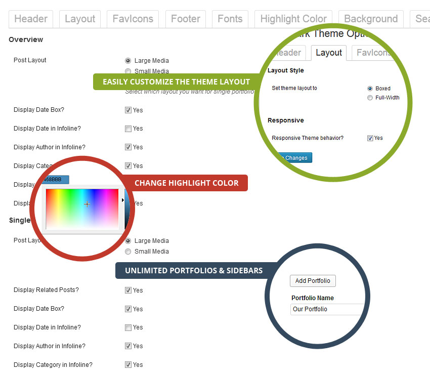Click the crosshair marker in color picker
The height and width of the screenshot is (375, 430).
(x=87, y=204)
